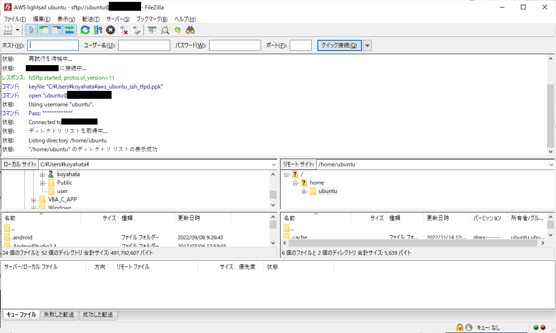Collapse the home node in remote tree
Image resolution: width=556 pixels, height=333 pixels.
295,183
